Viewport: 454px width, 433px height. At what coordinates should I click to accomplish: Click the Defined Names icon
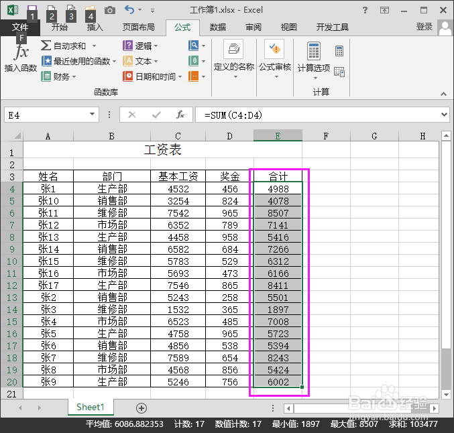point(233,49)
